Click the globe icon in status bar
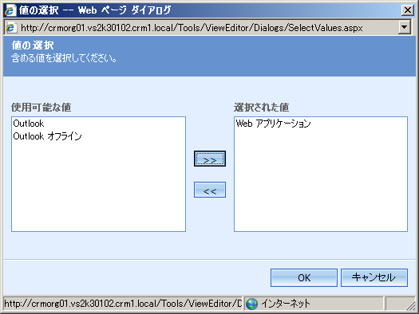This screenshot has width=419, height=314. click(251, 304)
